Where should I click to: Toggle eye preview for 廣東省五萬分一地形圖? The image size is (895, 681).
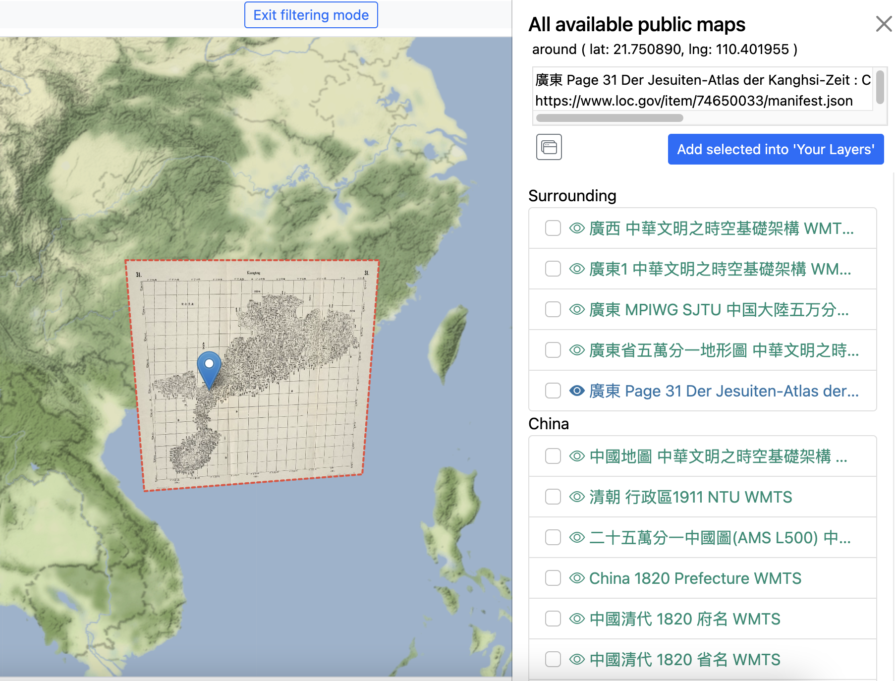click(x=577, y=350)
